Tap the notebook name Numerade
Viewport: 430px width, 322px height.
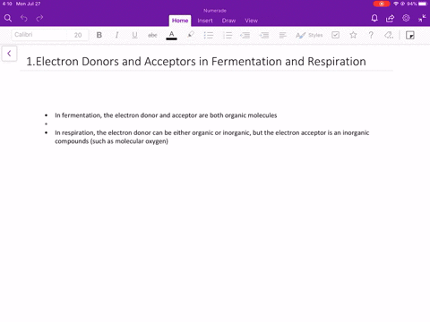coord(215,11)
